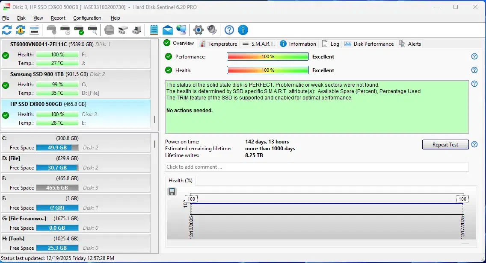This screenshot has height=263, width=486.
Task: Click the speaker sound icon in toolbar
Action: tap(212, 30)
